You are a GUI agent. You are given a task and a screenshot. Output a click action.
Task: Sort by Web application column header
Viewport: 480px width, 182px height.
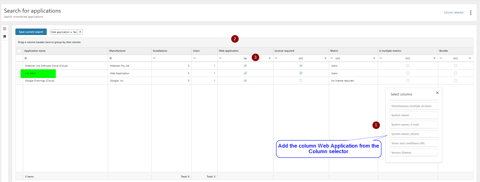coord(245,51)
